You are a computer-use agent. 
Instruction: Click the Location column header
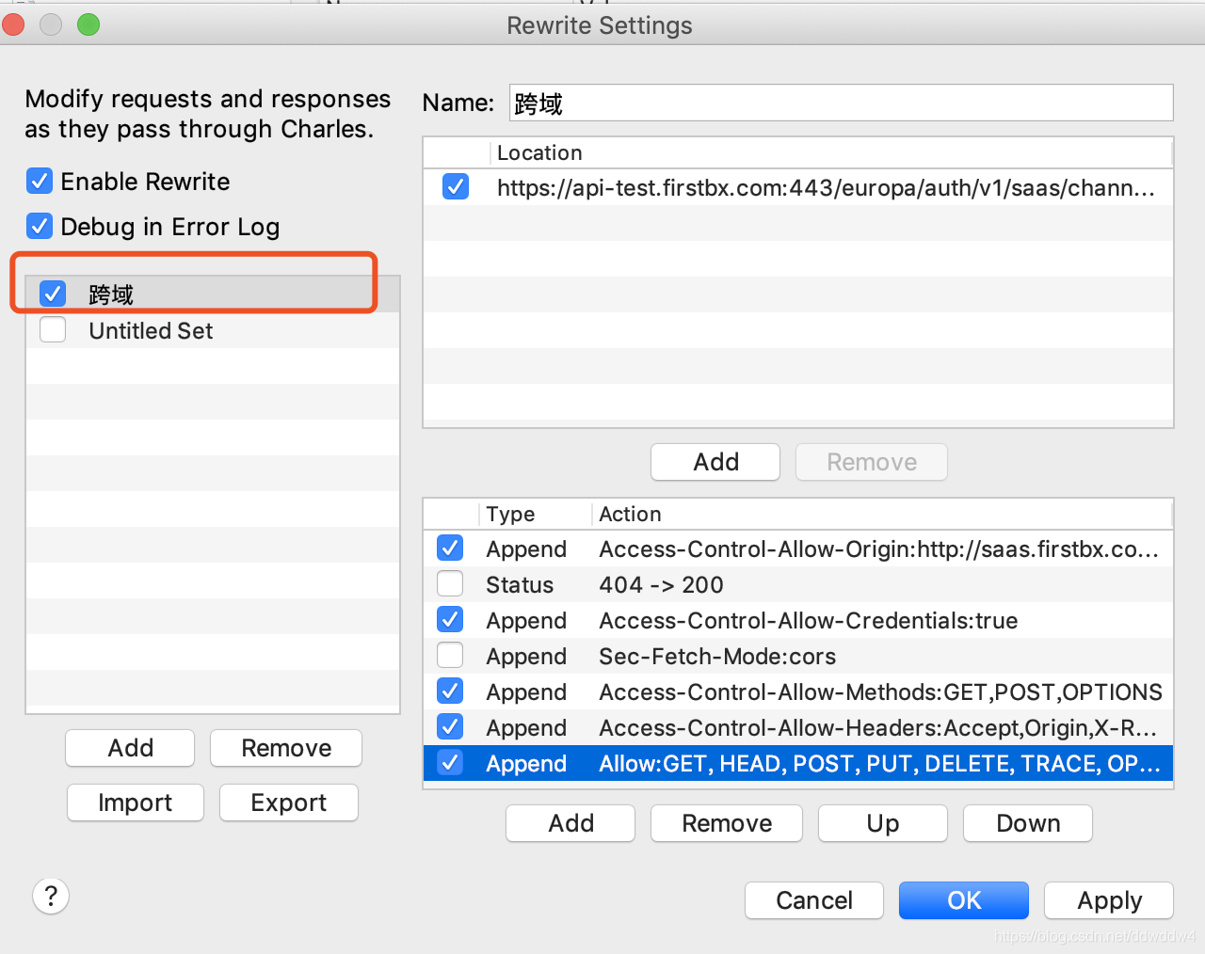[831, 152]
